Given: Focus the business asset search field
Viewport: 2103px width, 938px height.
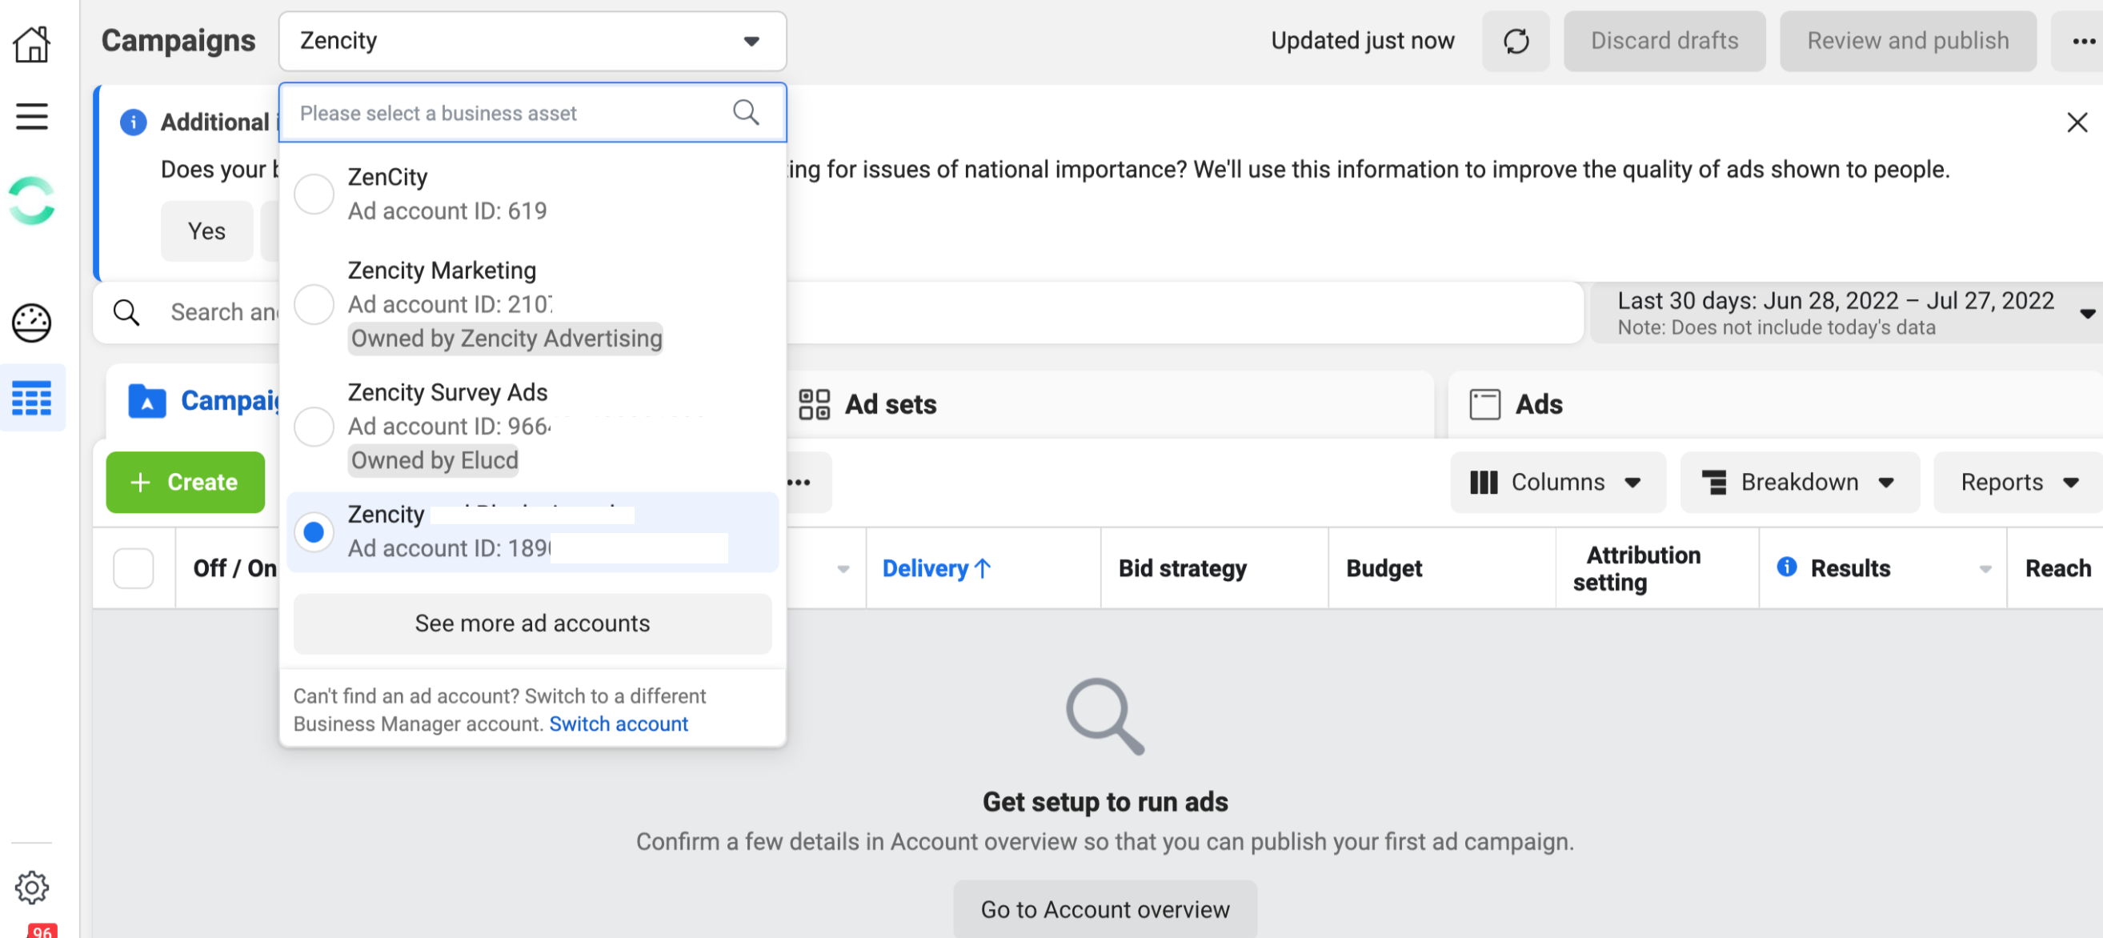Looking at the screenshot, I should pyautogui.click(x=532, y=113).
